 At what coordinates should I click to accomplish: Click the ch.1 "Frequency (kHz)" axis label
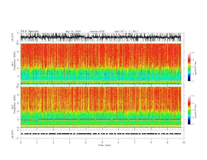(x=15, y=61)
